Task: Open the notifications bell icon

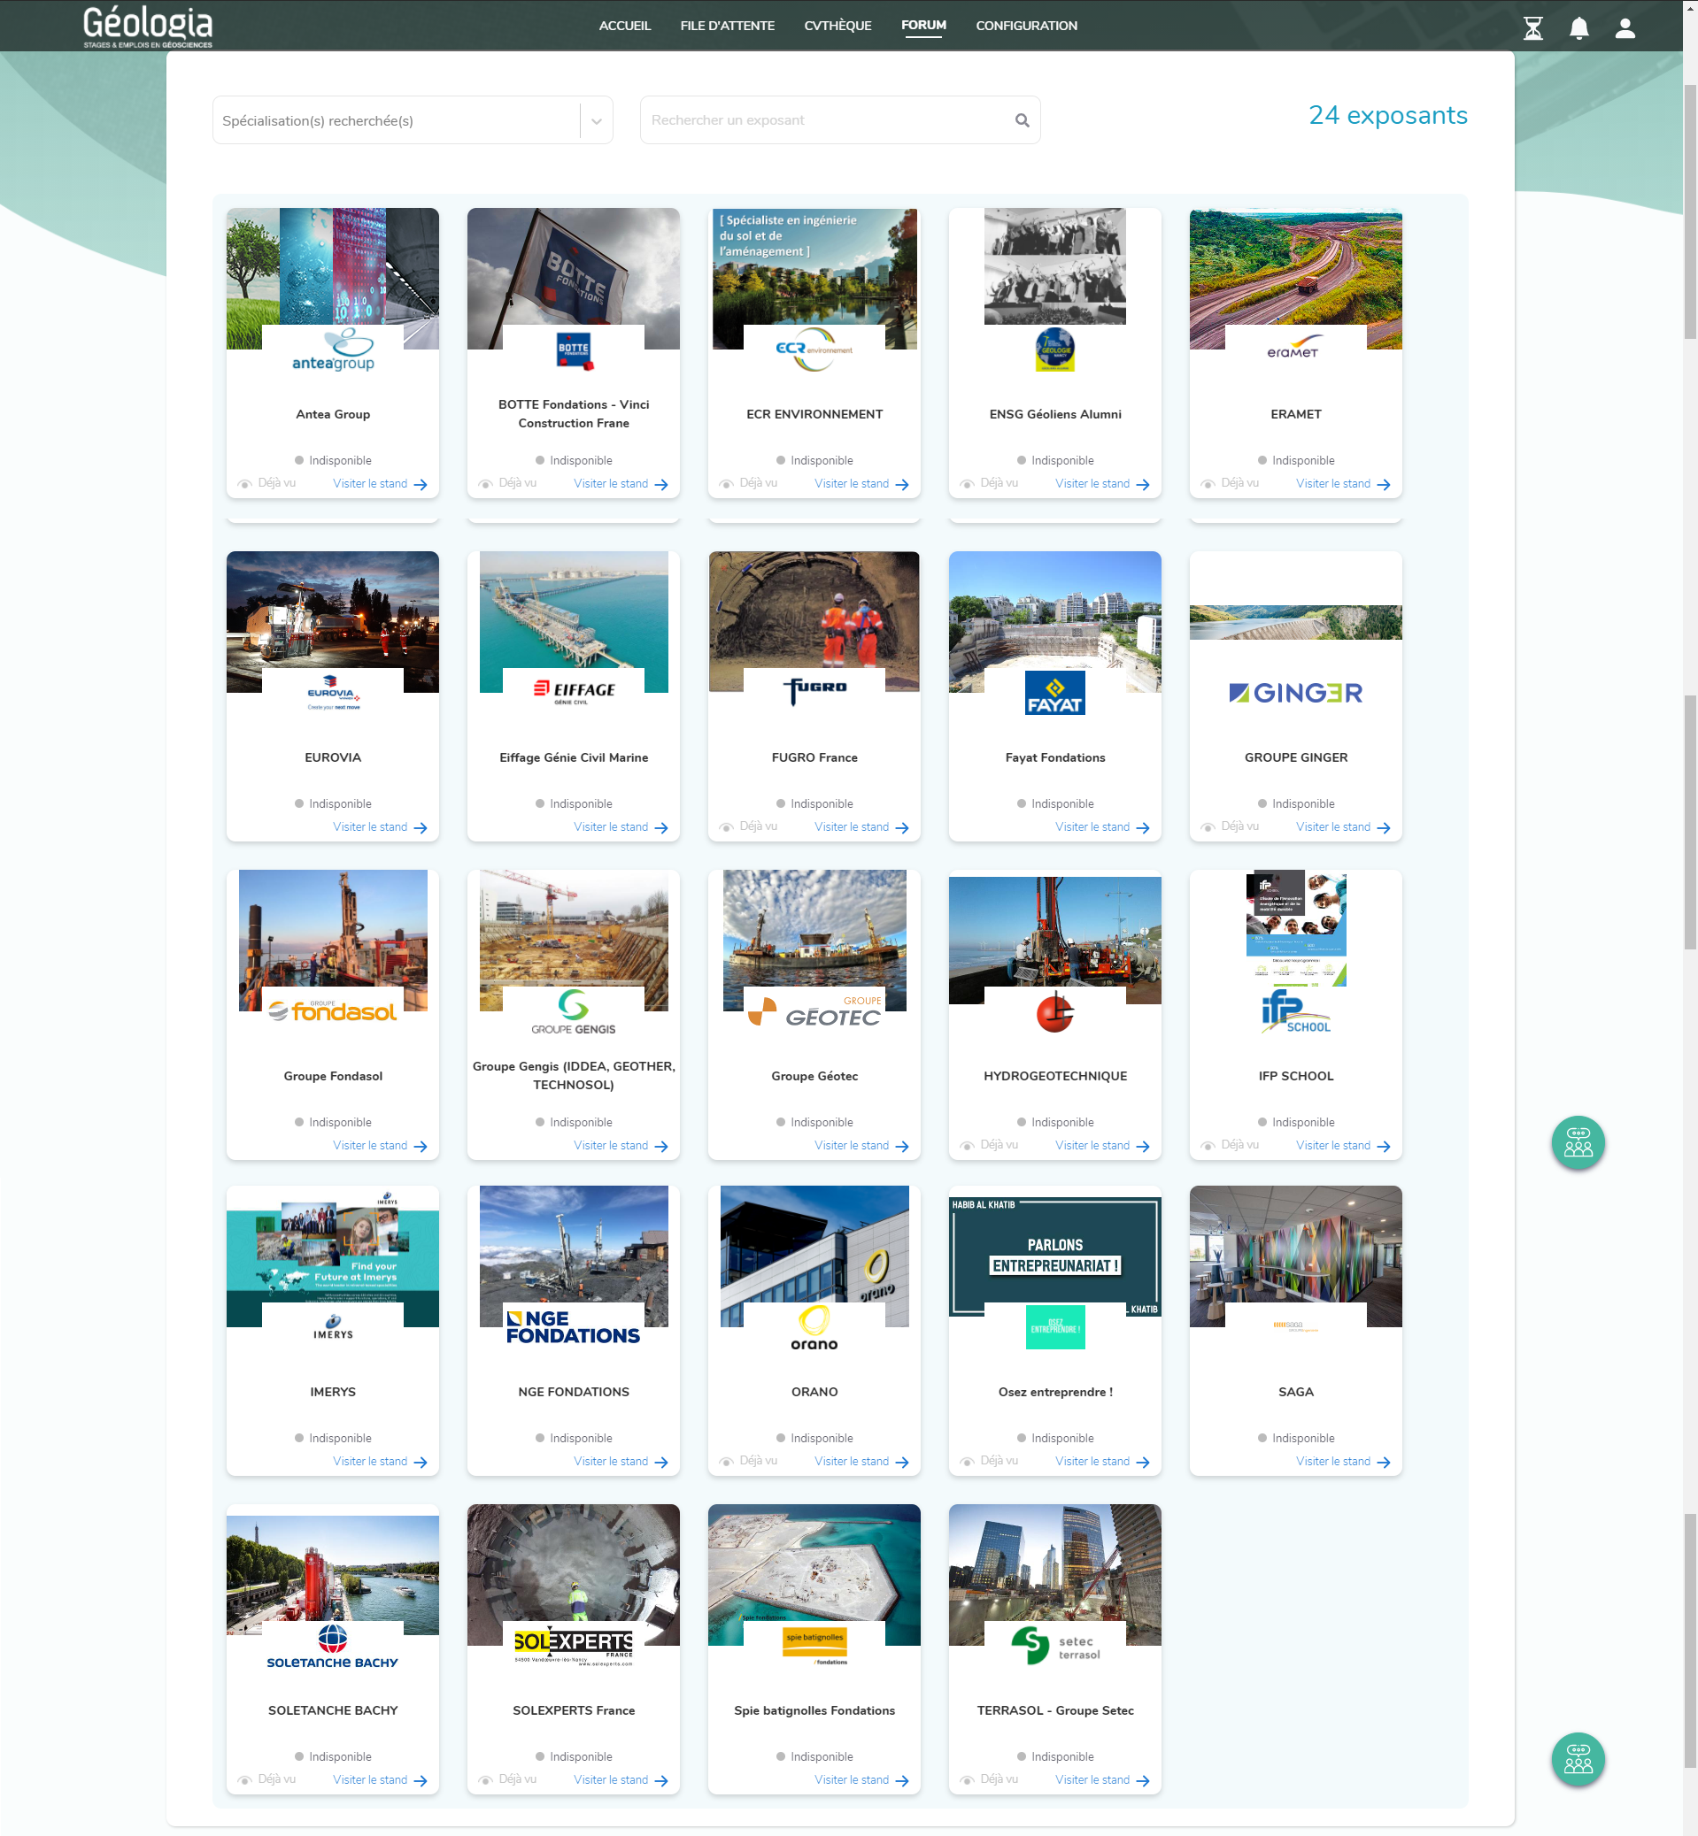Action: tap(1578, 28)
